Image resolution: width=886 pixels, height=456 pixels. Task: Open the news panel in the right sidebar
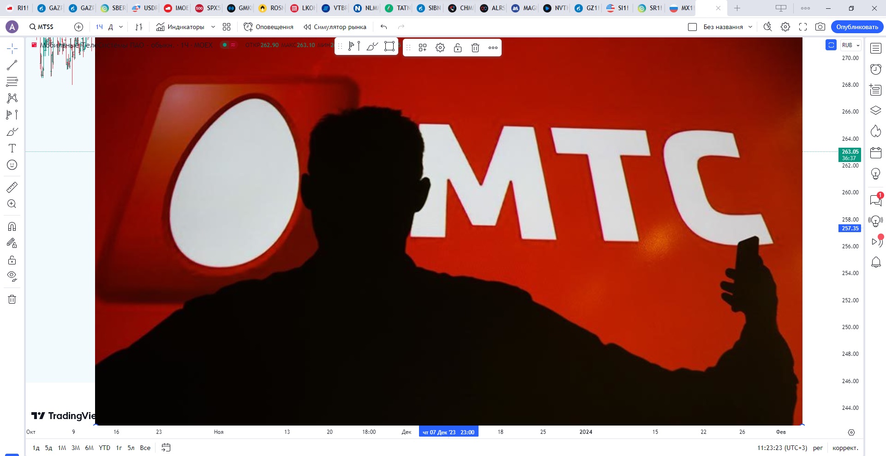tap(876, 90)
